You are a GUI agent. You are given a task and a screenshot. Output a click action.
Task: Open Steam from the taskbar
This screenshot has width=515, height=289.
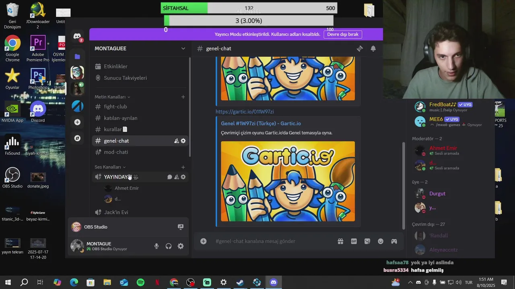point(240,283)
